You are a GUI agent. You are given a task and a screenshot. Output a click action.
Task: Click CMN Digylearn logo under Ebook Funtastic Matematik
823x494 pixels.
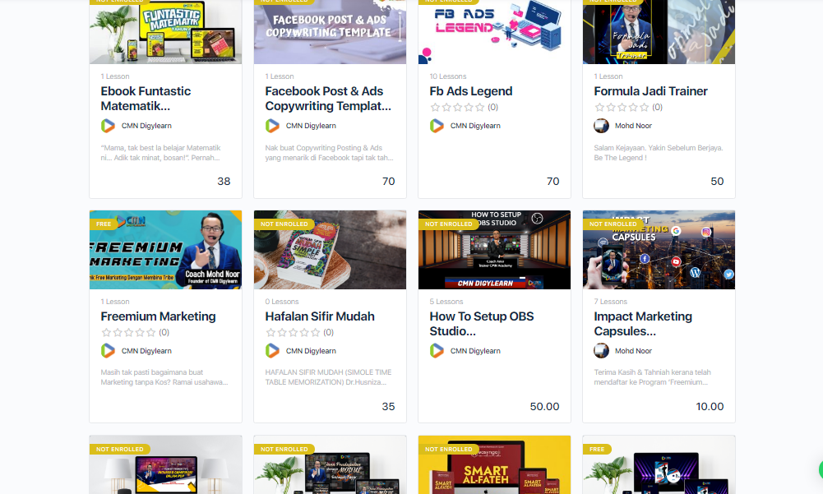pos(109,126)
